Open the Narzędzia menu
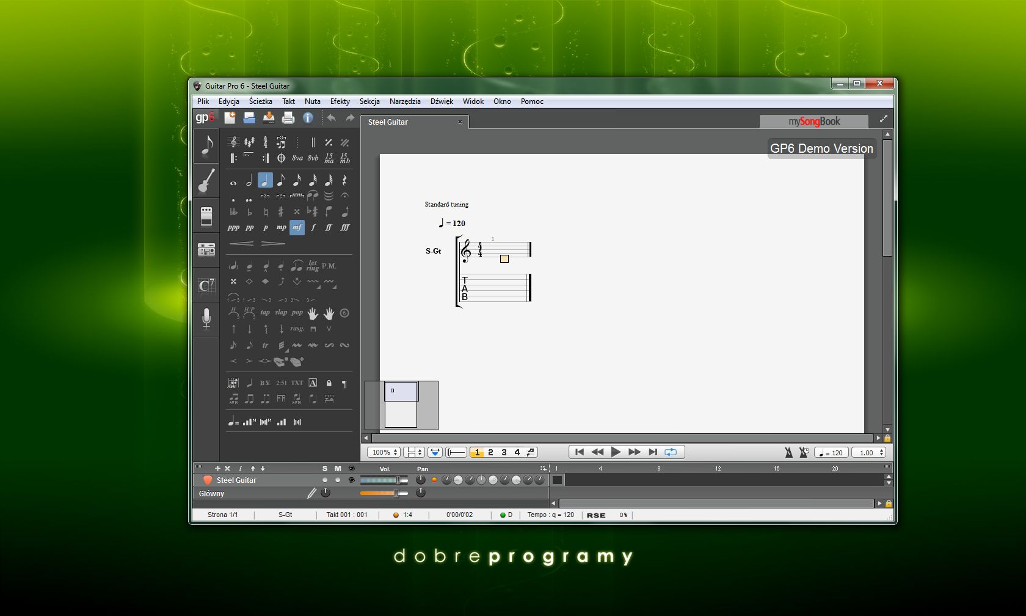 point(405,101)
